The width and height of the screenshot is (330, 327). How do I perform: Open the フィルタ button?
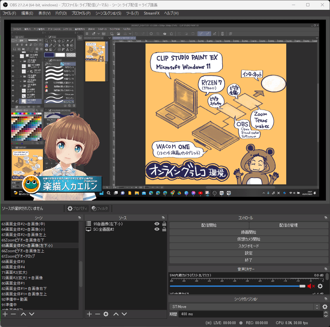(100, 209)
